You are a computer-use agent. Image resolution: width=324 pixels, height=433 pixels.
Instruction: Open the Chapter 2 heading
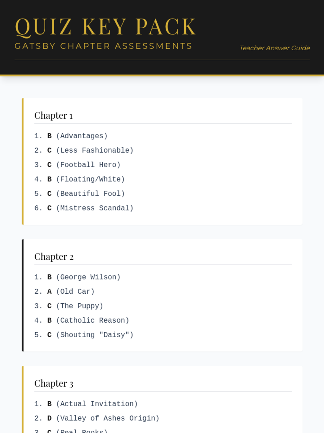pos(54,257)
